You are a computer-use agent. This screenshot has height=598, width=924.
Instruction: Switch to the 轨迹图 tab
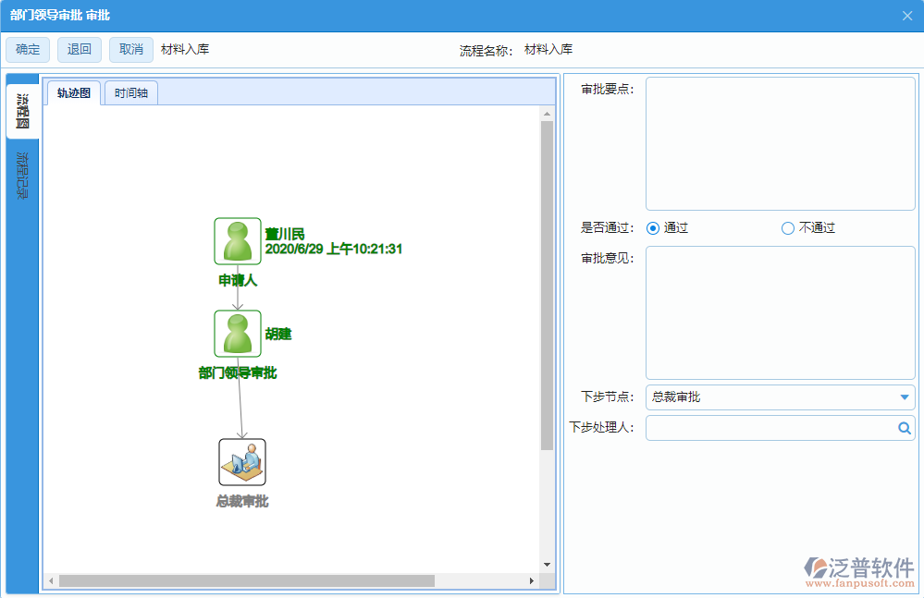[74, 93]
